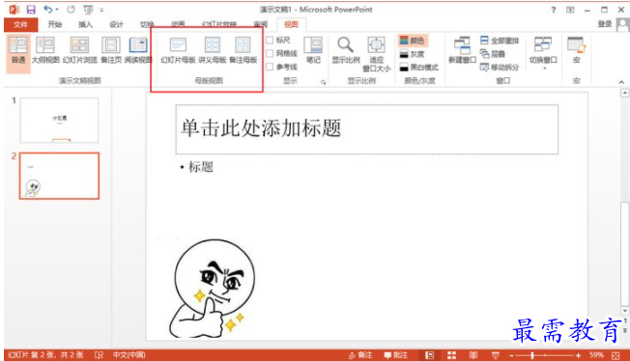The image size is (630, 361).
Task: Switch to the 插入 Insert tab
Action: pos(85,24)
